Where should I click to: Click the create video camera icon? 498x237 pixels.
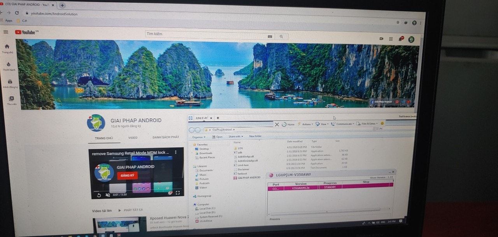[x=381, y=38]
